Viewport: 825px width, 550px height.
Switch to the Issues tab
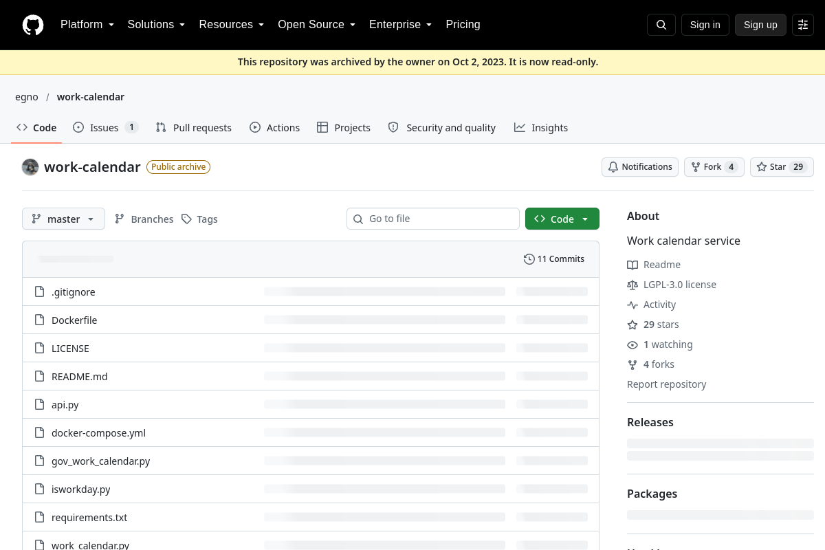[x=106, y=128]
